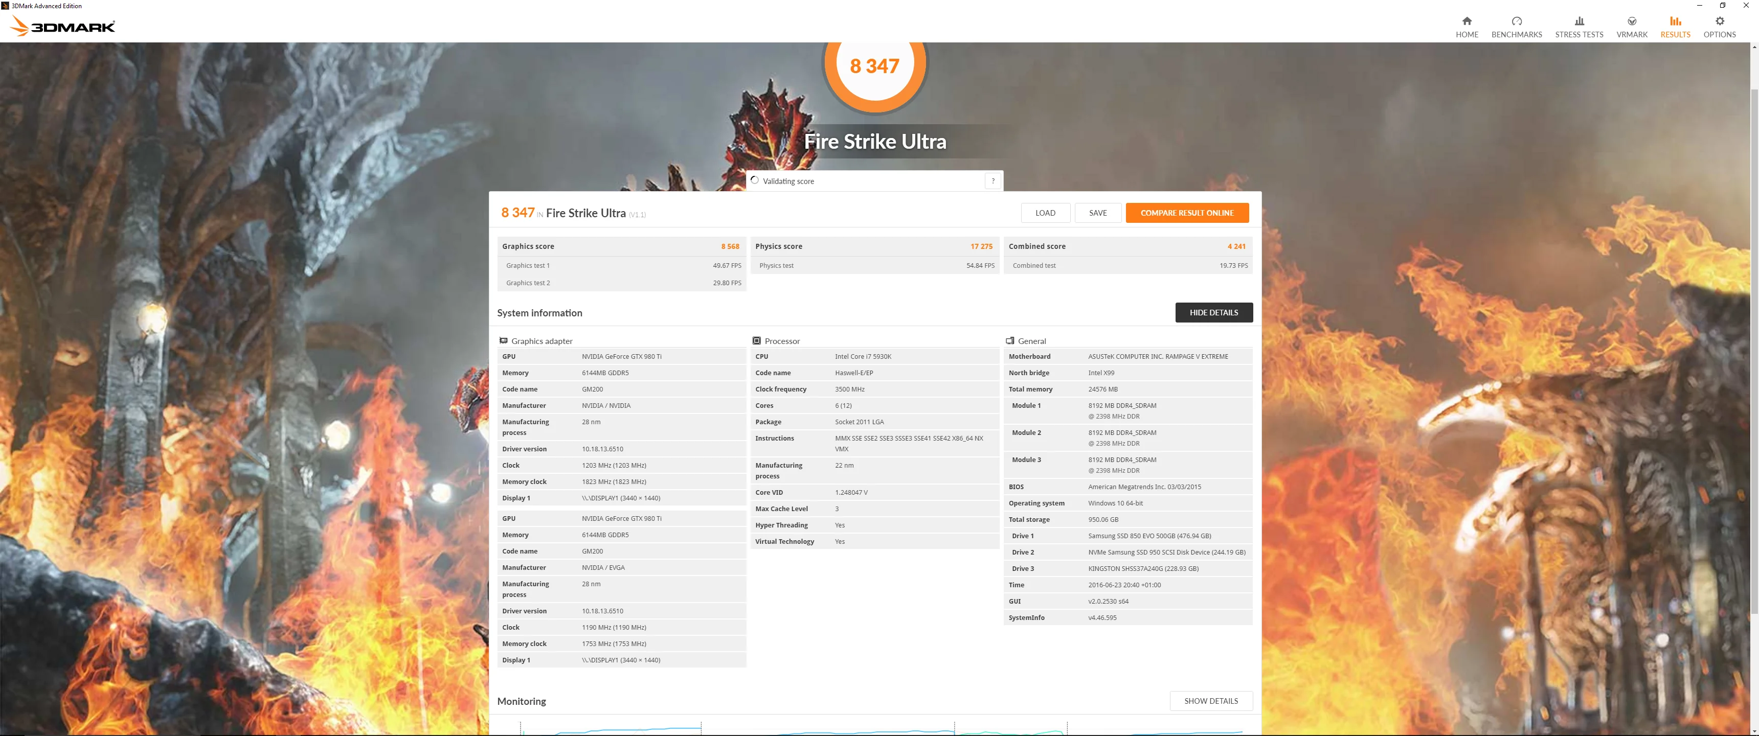Open the Benchmarks gauge icon

pyautogui.click(x=1516, y=21)
